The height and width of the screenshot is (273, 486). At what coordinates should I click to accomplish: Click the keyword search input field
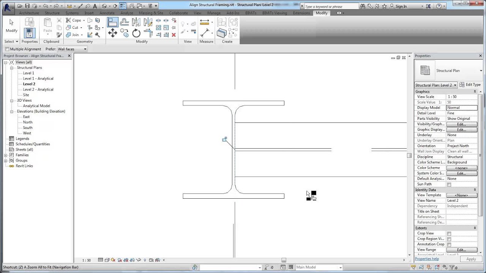tap(331, 6)
